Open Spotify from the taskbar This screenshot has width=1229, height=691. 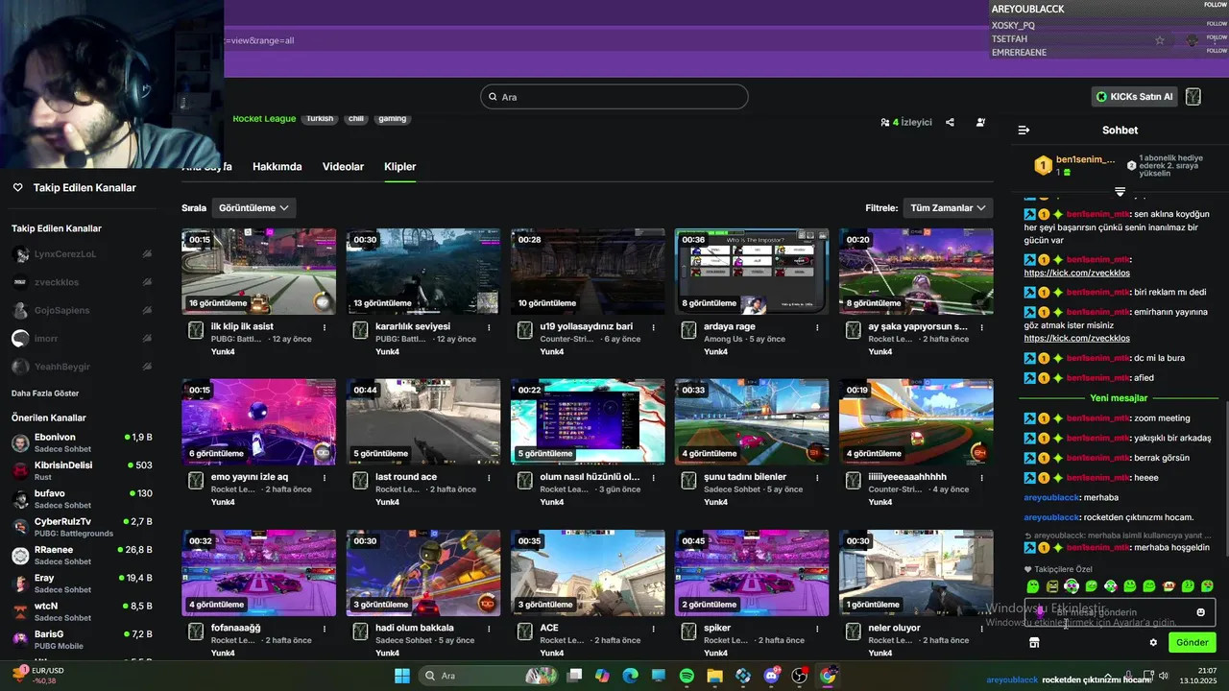pos(687,676)
